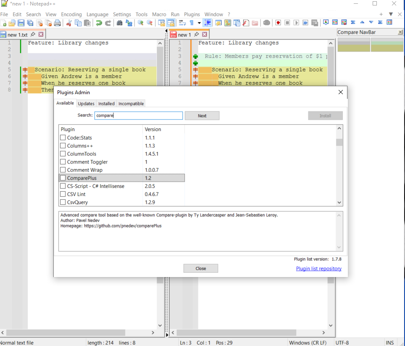Viewport: 405px width, 346px height.
Task: Click the Copy toolbar icon
Action: coord(78,23)
